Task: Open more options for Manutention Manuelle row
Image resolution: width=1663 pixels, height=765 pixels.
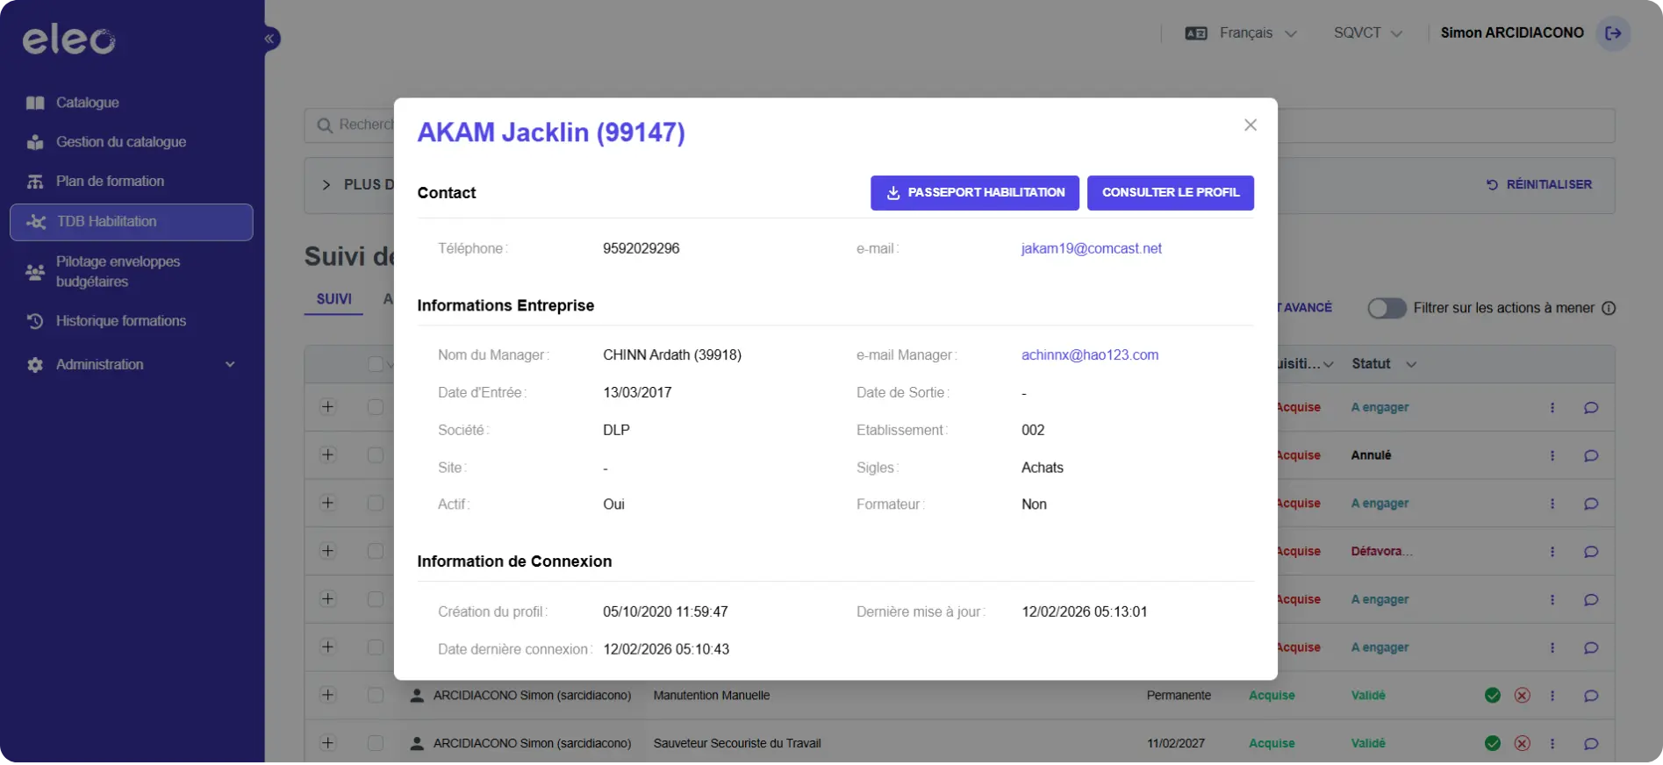Action: point(1552,696)
